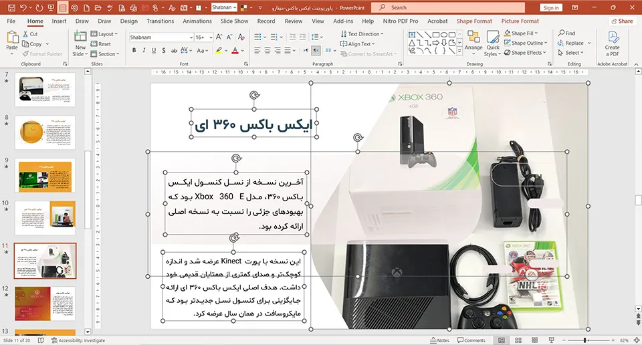Switch to Slide Sorter view icon
The image size is (642, 345).
[518, 340]
